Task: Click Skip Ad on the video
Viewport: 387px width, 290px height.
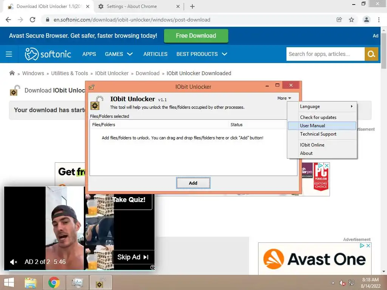Action: click(133, 257)
